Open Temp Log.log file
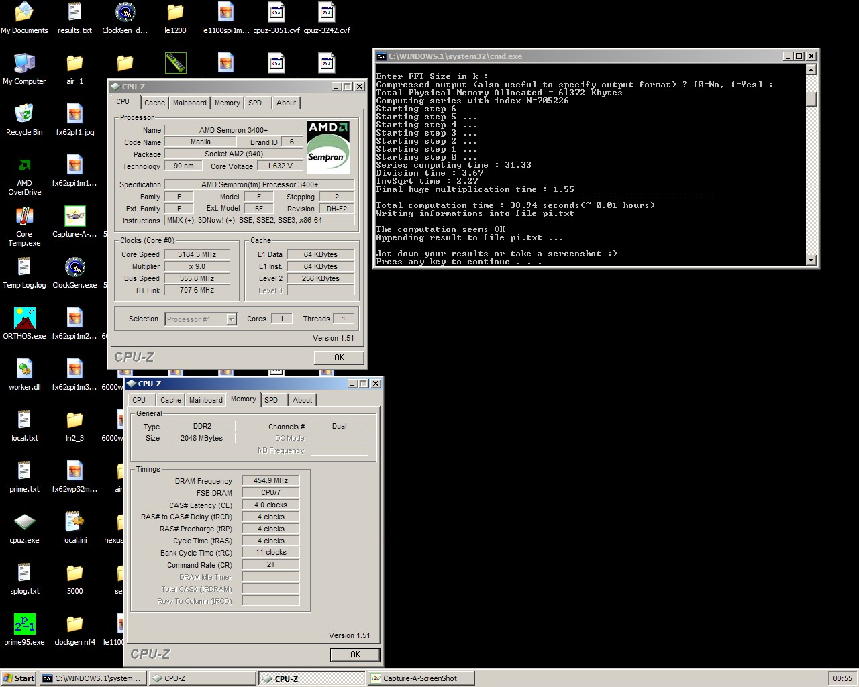This screenshot has width=859, height=687. pyautogui.click(x=24, y=273)
